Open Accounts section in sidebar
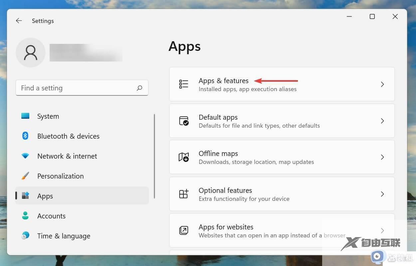This screenshot has height=266, width=416. point(51,216)
